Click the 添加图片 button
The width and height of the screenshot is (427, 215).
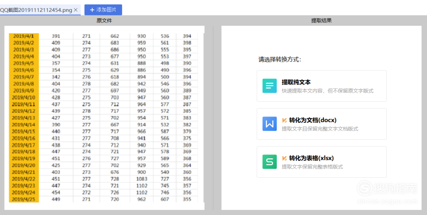pos(103,10)
